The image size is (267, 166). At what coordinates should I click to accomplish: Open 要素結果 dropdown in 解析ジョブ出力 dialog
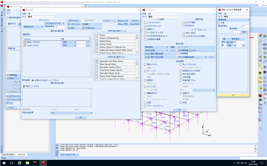point(234,20)
